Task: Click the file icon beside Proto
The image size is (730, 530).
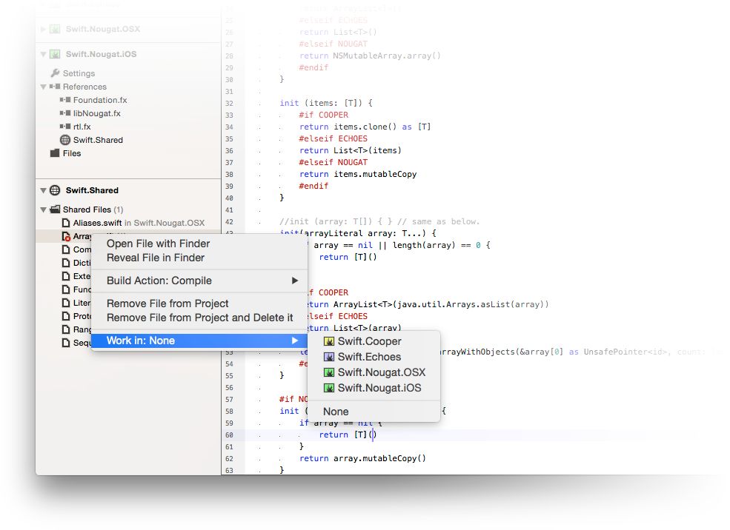Action: (66, 316)
